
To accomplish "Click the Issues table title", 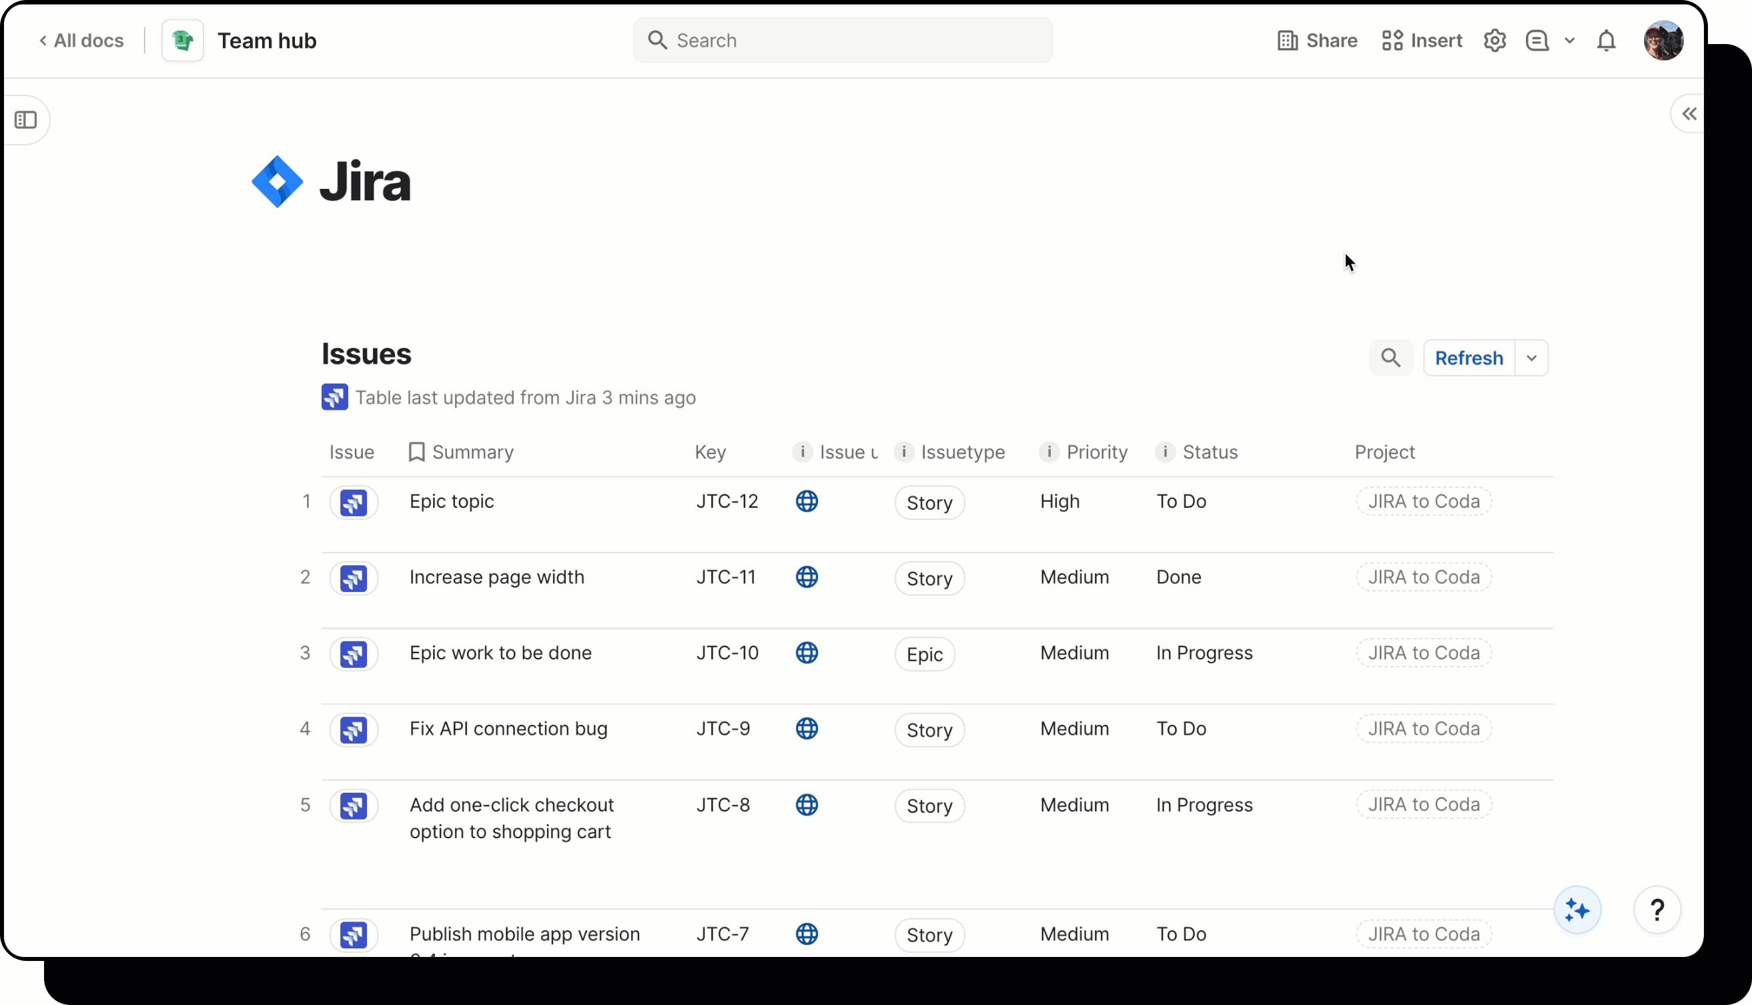I will (366, 354).
